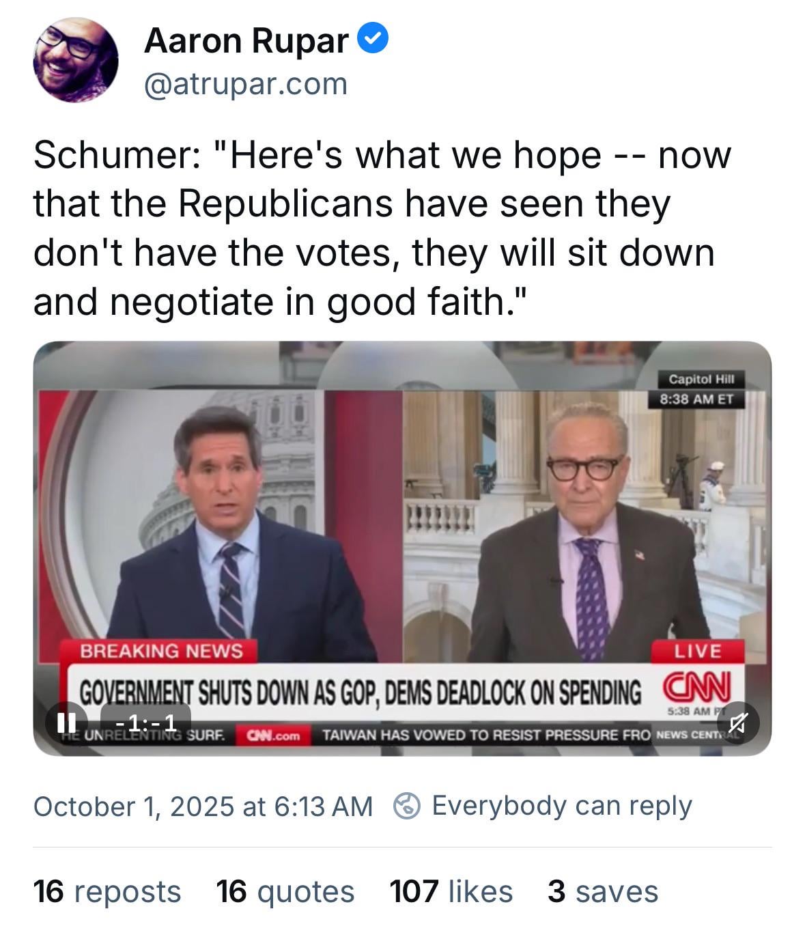Show who gave the 107 likes
Image resolution: width=805 pixels, height=926 pixels.
tap(451, 891)
